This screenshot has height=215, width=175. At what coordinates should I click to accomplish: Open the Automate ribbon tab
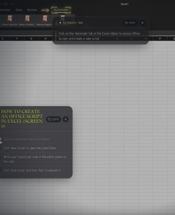(x=61, y=10)
